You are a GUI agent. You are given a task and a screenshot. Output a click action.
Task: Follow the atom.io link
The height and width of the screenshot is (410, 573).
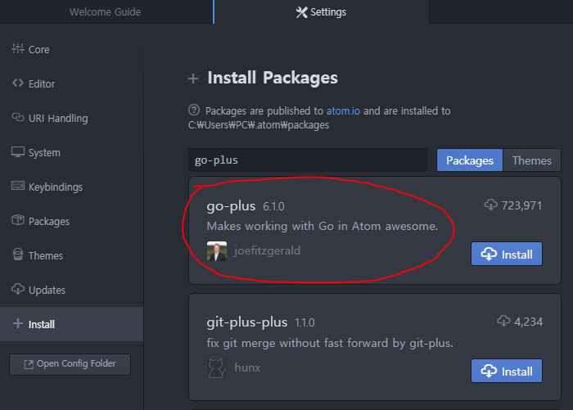pos(343,110)
